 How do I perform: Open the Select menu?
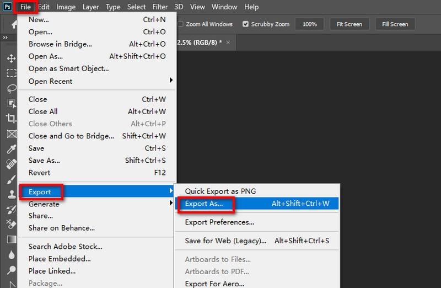pos(136,7)
